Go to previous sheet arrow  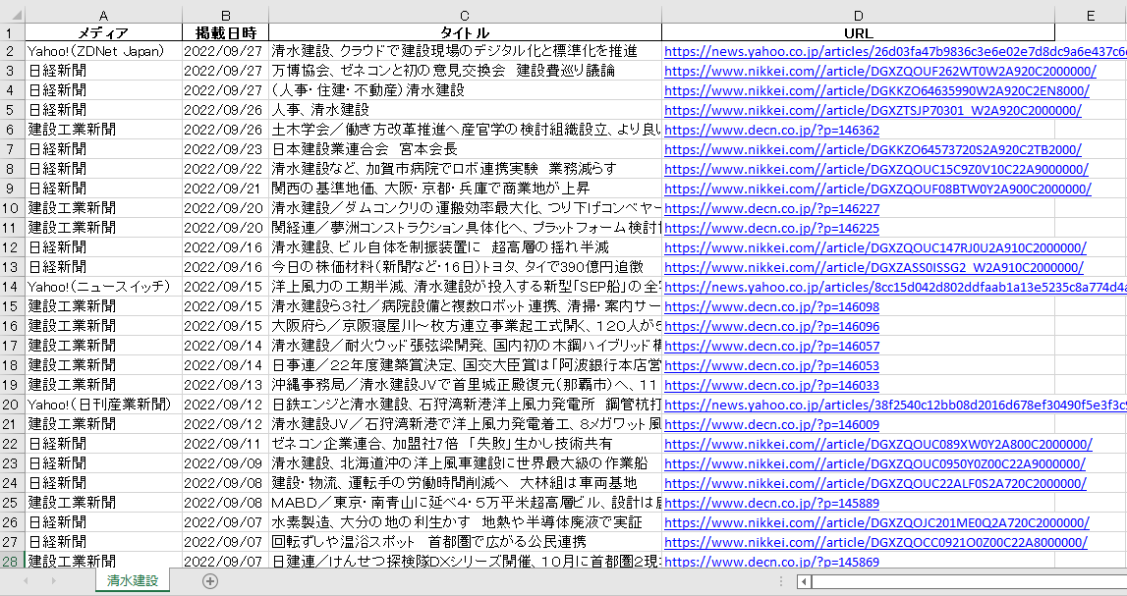click(27, 581)
